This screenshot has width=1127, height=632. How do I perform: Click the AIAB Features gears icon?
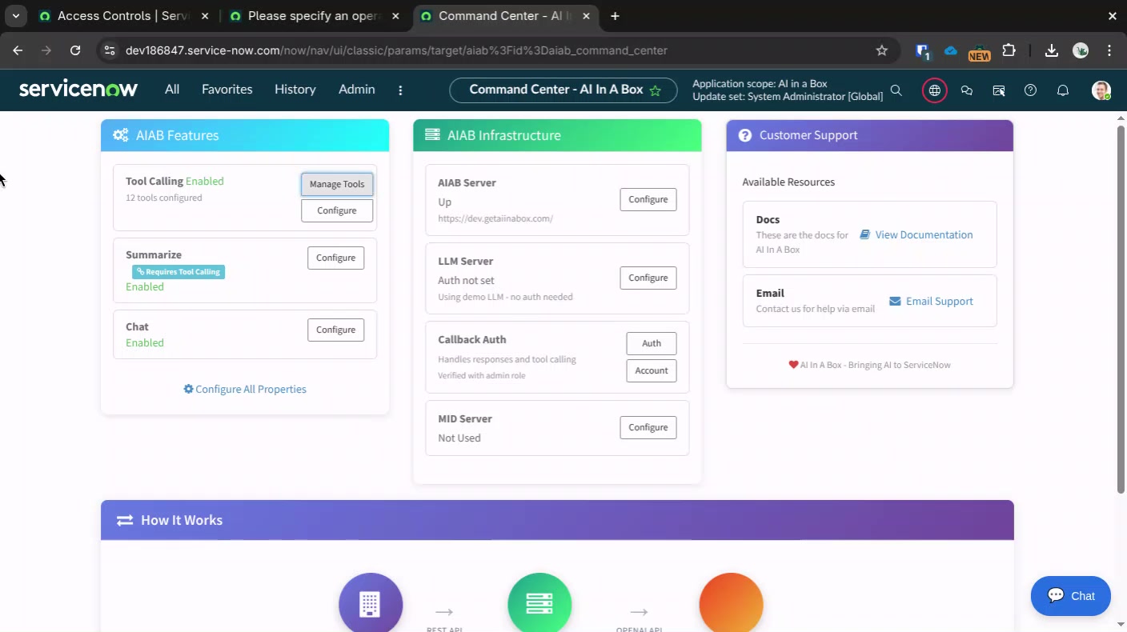point(121,135)
